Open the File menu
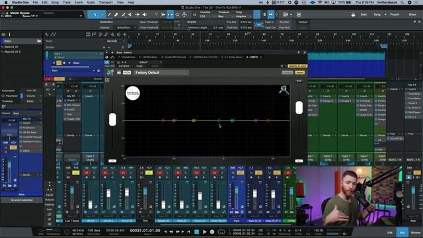The height and width of the screenshot is (238, 423). pos(35,3)
